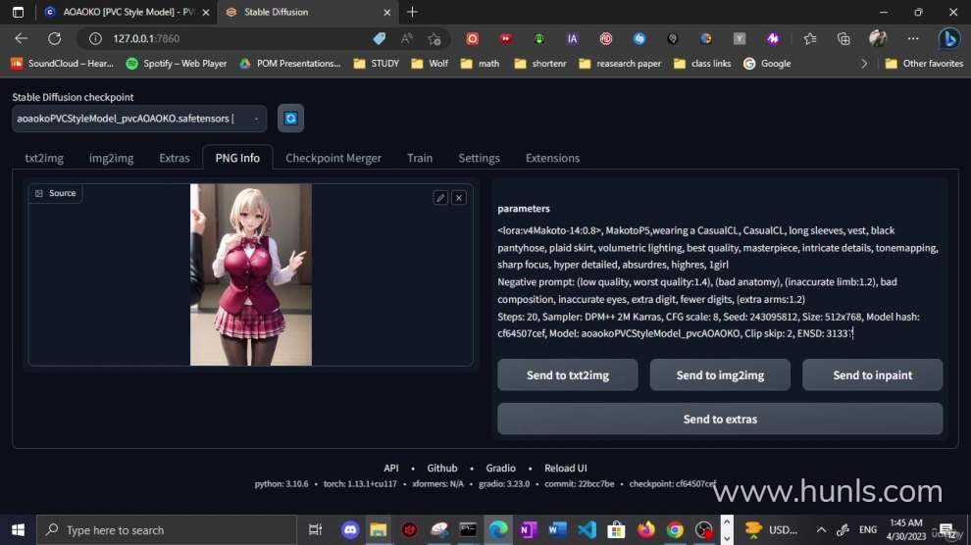Open the SoundCloud bookmark
Viewport: 971px width, 545px height.
[x=63, y=63]
